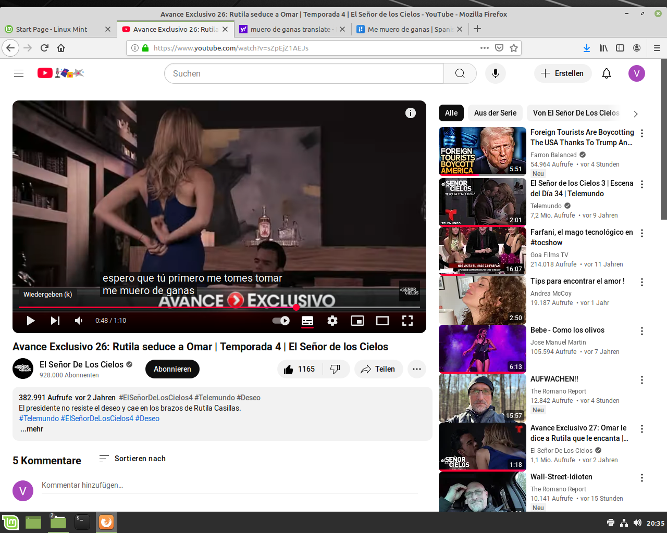Toggle subtitles captions button
The width and height of the screenshot is (667, 533).
307,321
